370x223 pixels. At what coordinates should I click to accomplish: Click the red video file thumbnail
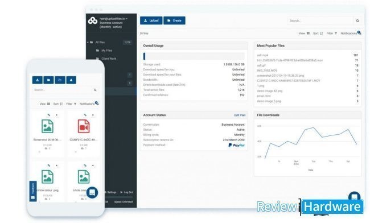[x=84, y=126]
